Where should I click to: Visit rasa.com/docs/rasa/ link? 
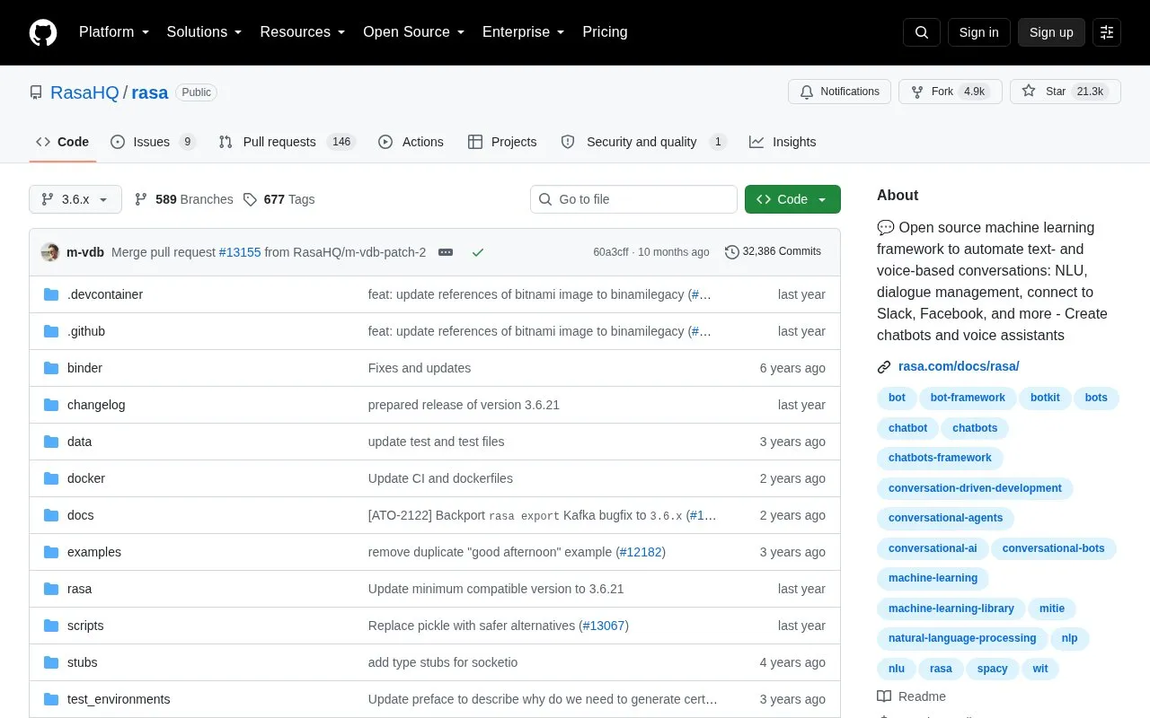tap(959, 366)
